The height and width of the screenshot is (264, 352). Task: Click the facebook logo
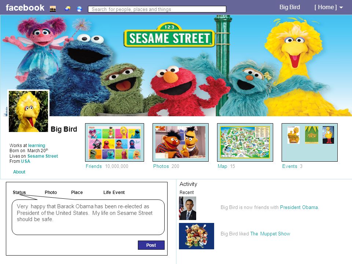25,8
